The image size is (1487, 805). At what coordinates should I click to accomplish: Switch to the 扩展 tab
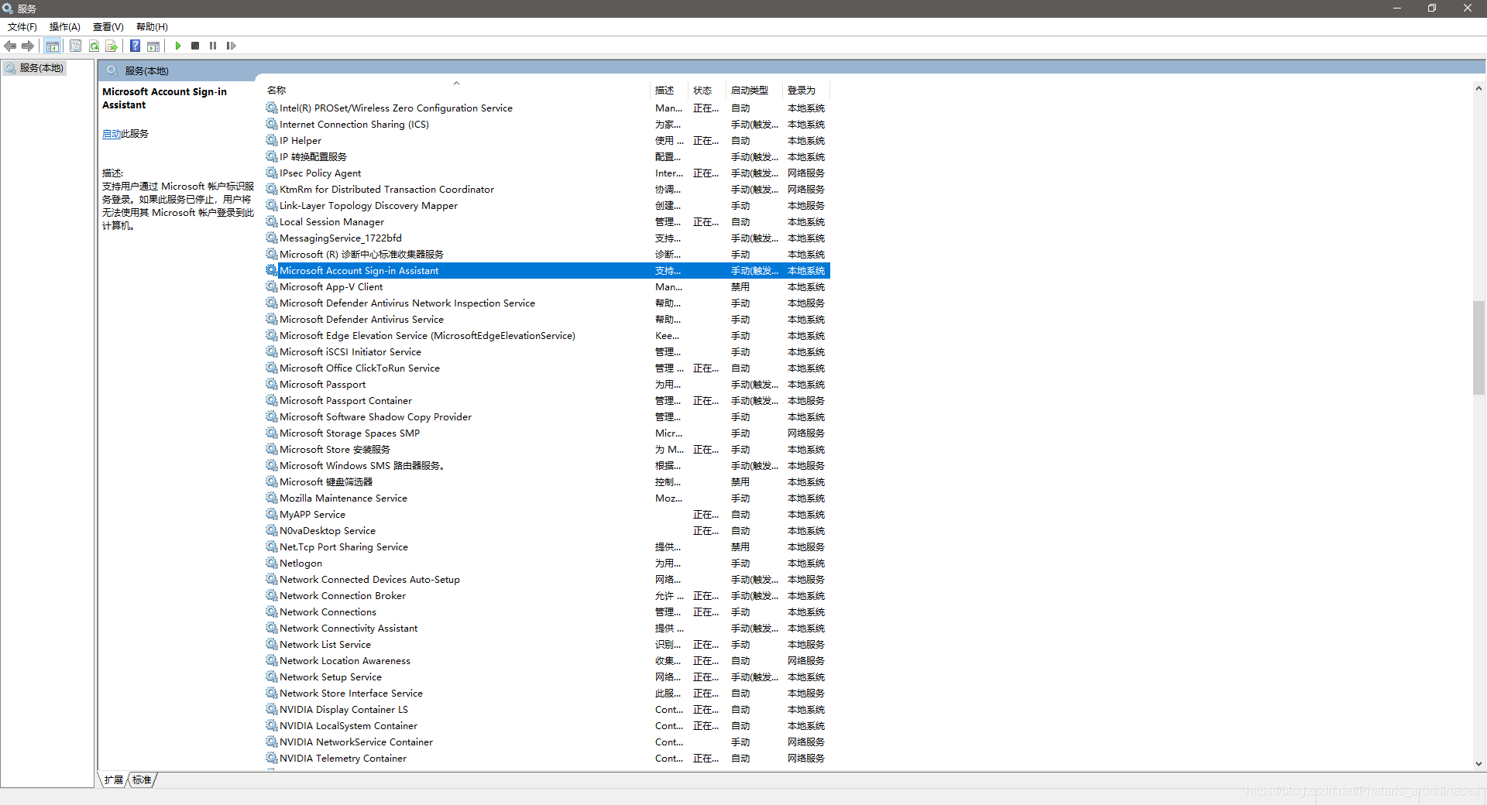coord(114,780)
